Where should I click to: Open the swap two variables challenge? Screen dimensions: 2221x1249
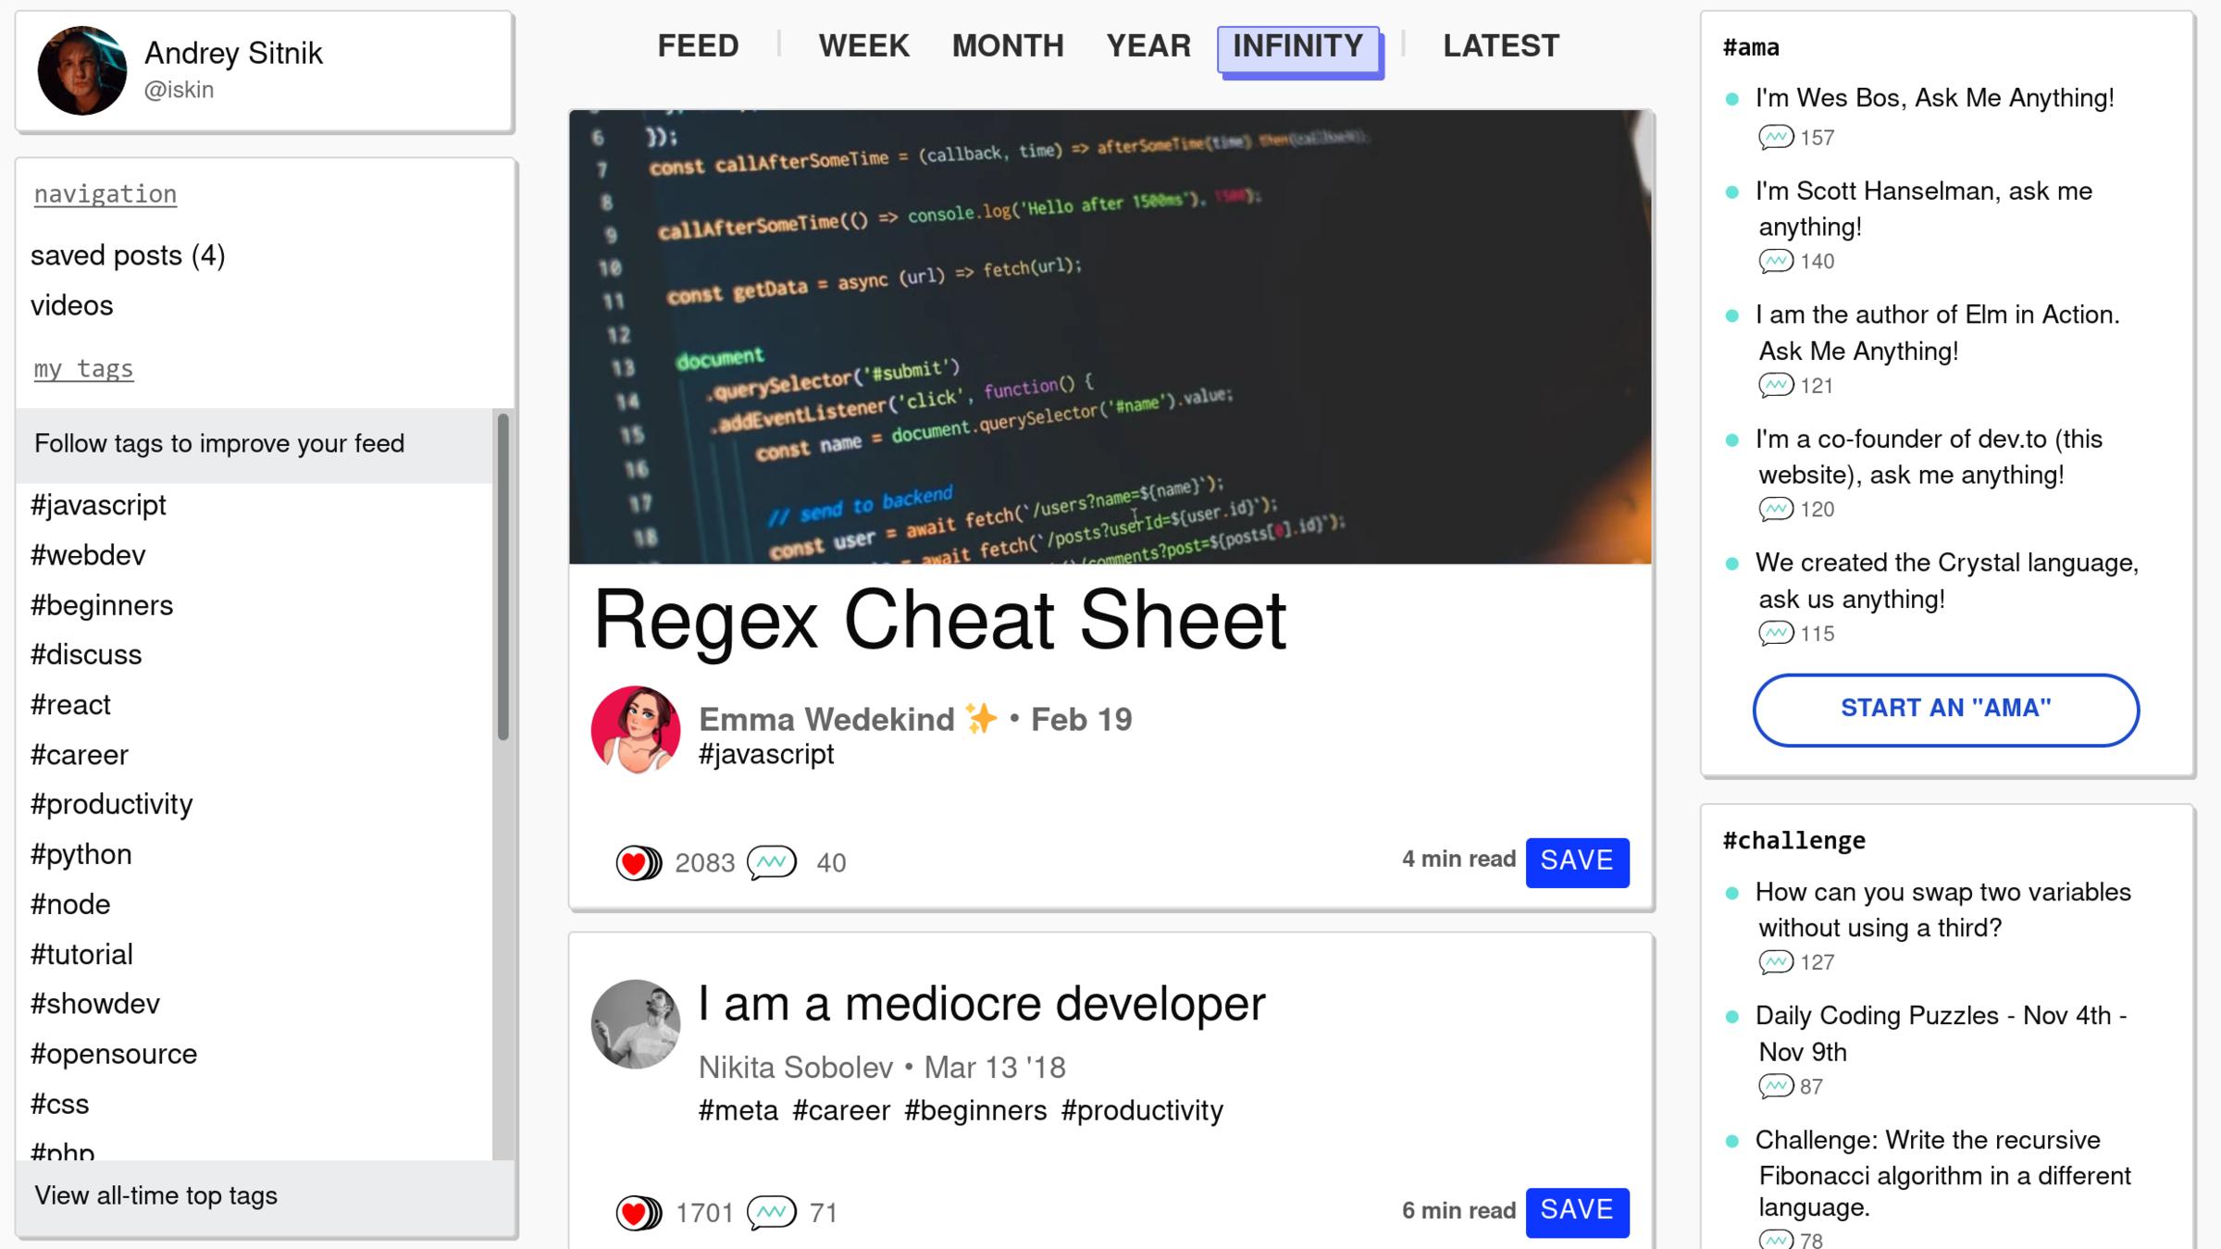click(1943, 910)
